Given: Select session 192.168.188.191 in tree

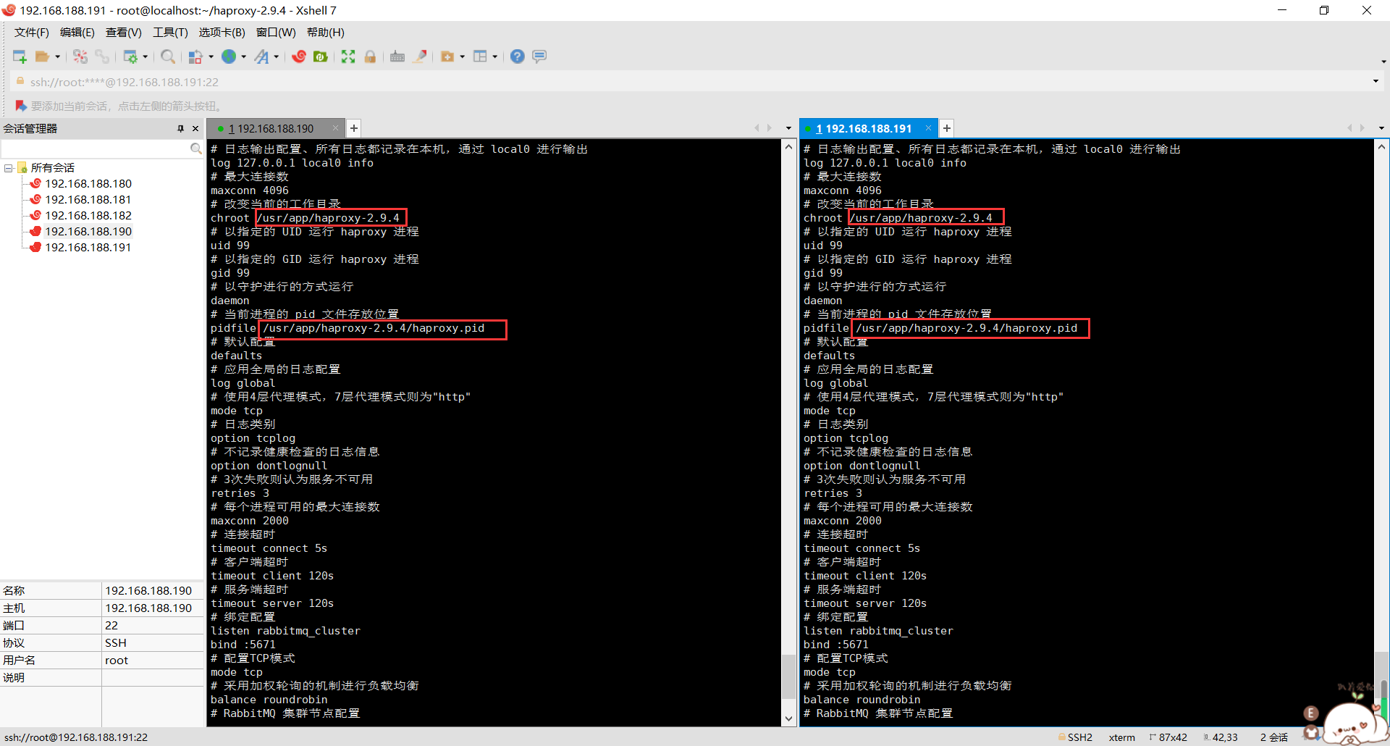Looking at the screenshot, I should [x=88, y=248].
